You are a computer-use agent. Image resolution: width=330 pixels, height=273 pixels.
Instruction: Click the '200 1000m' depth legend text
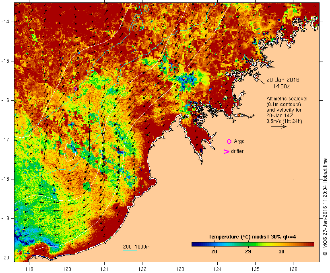[x=136, y=247]
